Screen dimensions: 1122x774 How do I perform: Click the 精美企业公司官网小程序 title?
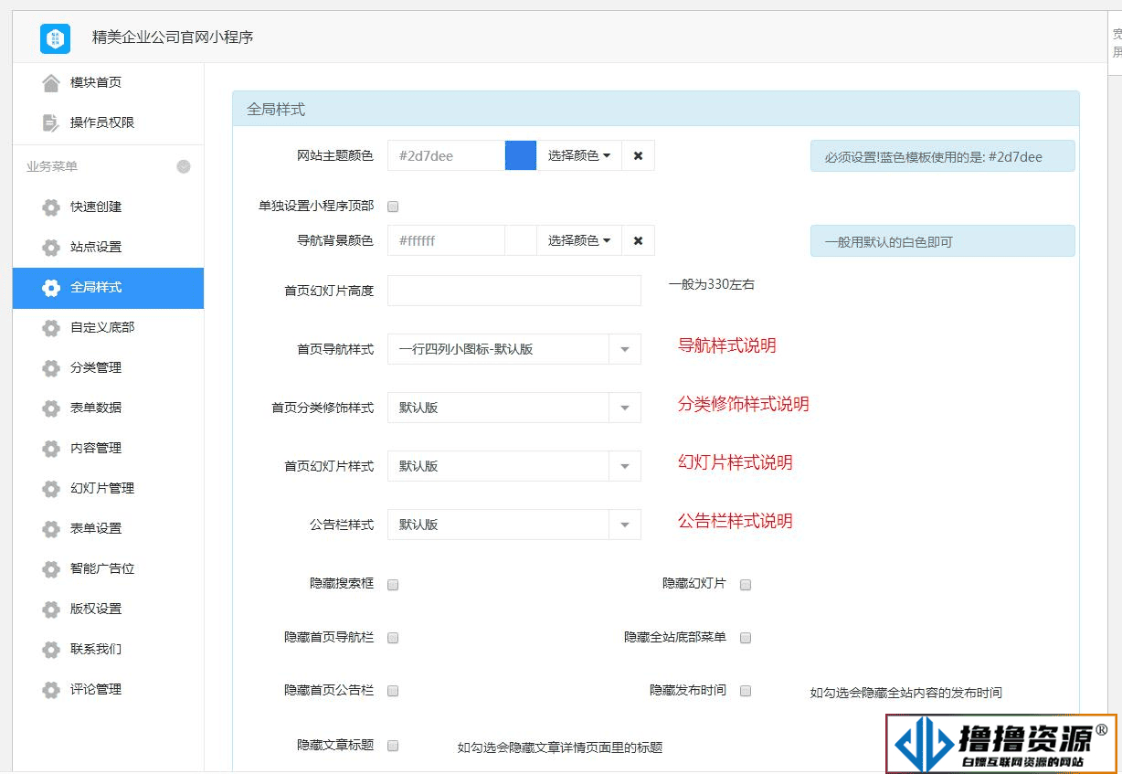pyautogui.click(x=173, y=37)
